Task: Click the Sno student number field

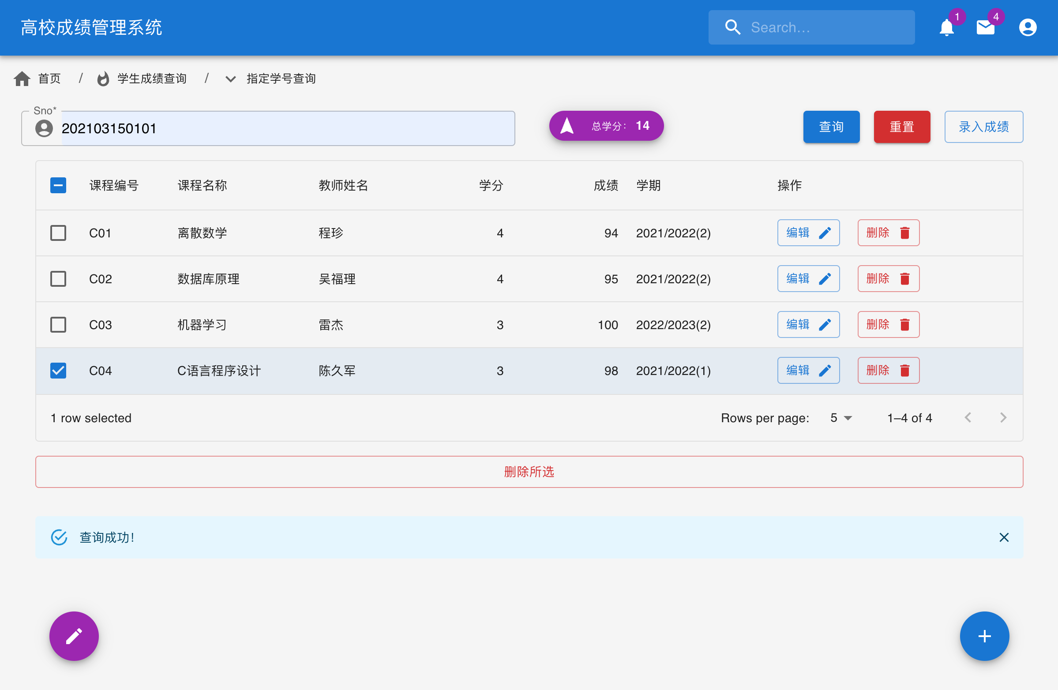Action: 285,128
